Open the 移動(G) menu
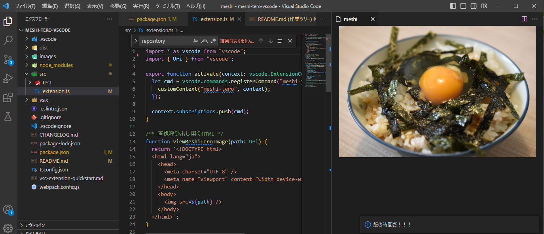The height and width of the screenshot is (234, 544). point(118,6)
